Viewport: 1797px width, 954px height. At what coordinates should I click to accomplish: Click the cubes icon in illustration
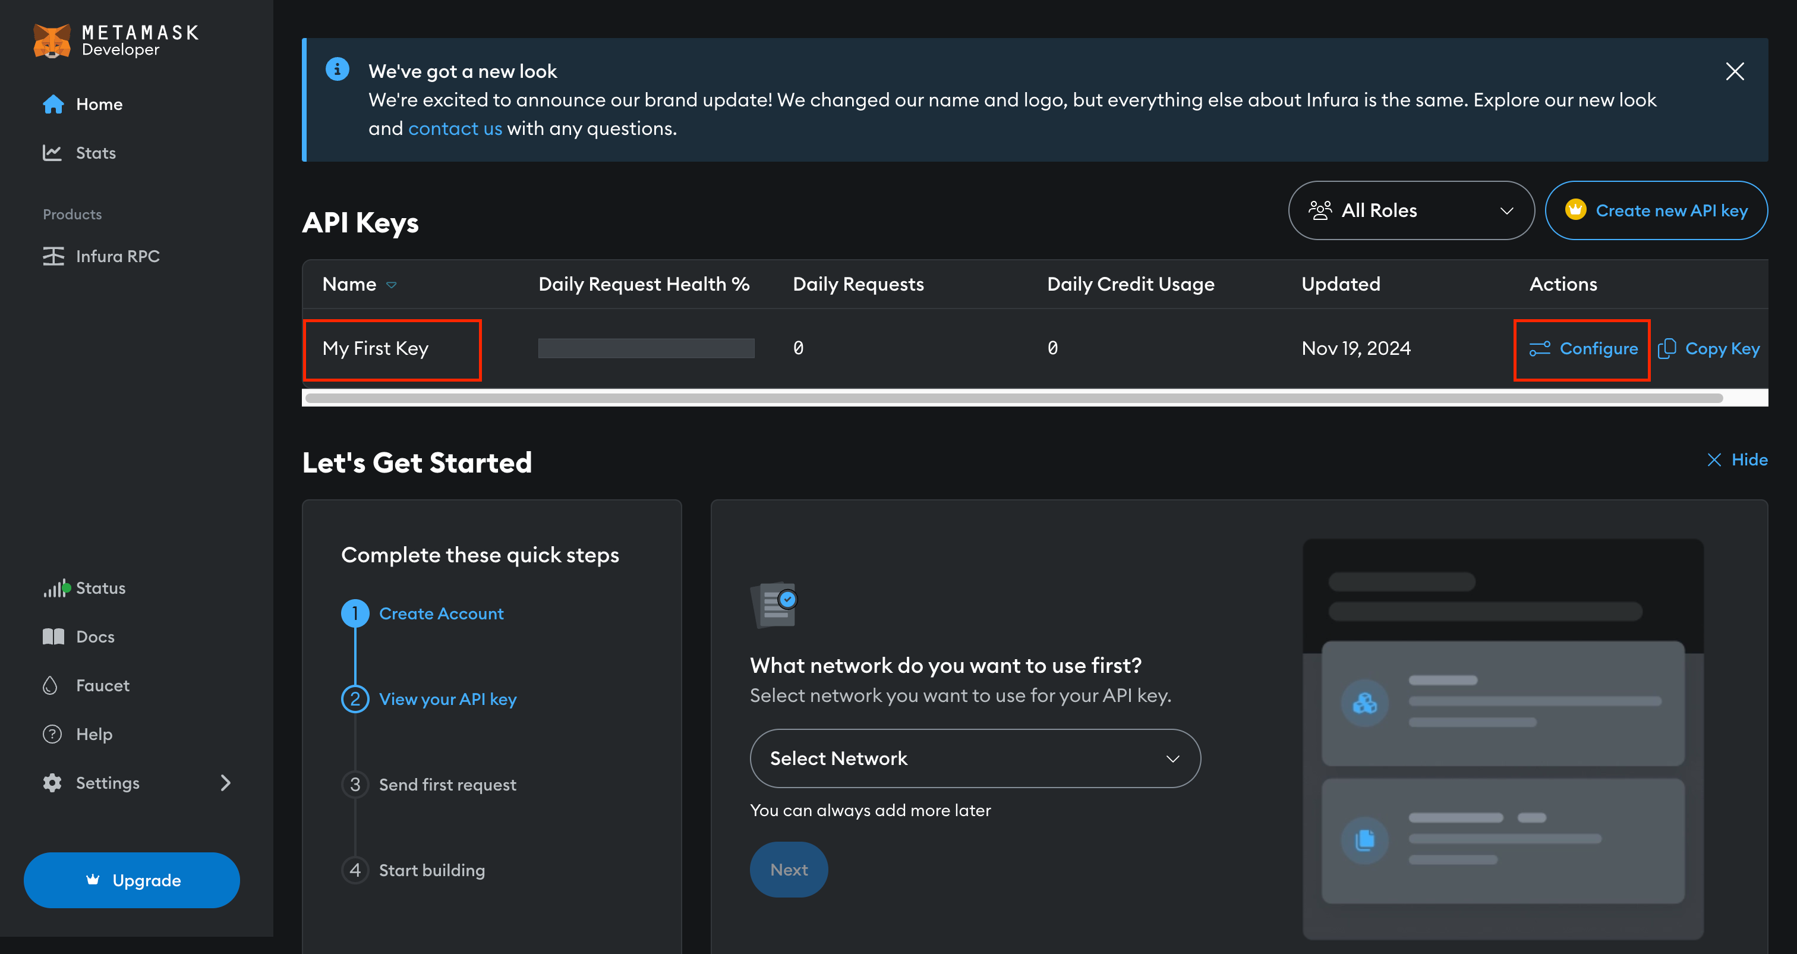tap(1364, 703)
